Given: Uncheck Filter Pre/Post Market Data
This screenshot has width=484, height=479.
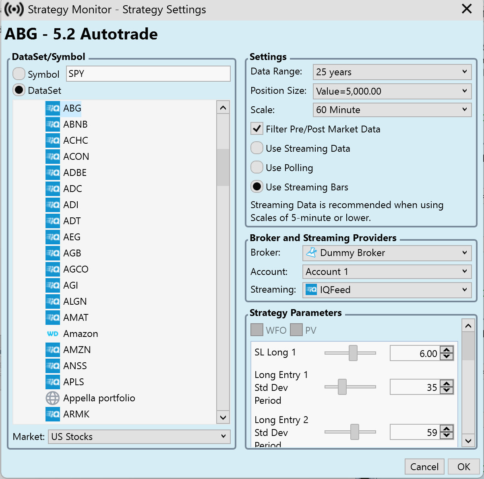Looking at the screenshot, I should [x=257, y=129].
